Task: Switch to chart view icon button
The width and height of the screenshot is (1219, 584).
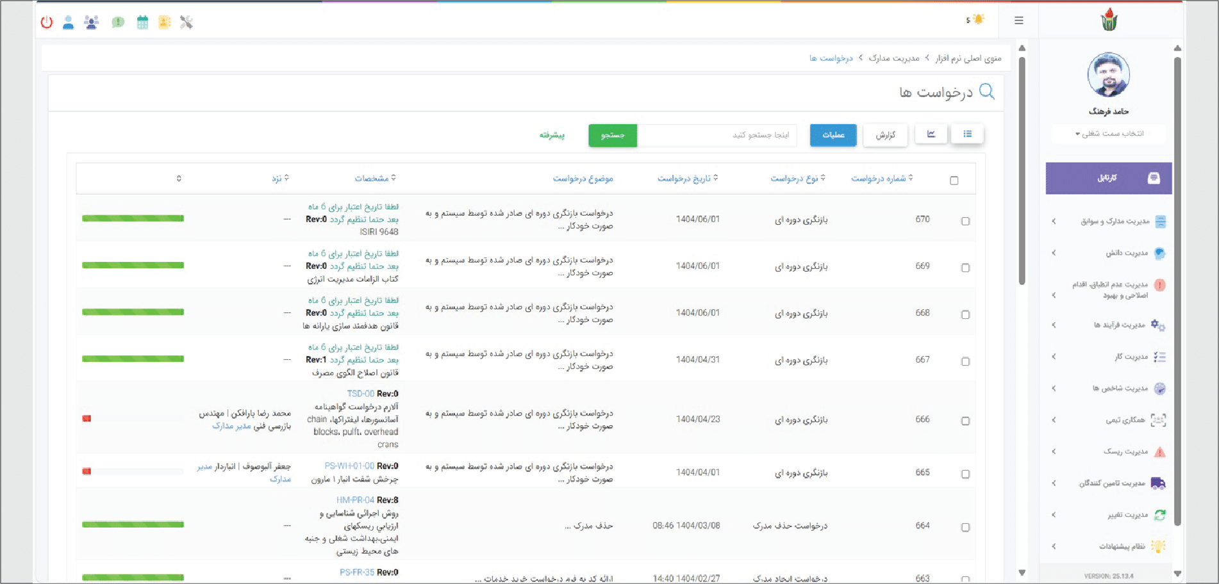Action: (x=931, y=134)
